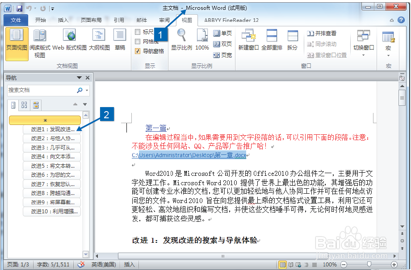Select the browse headings tab in navigation
Viewport: 411px width, 270px height.
[13, 105]
